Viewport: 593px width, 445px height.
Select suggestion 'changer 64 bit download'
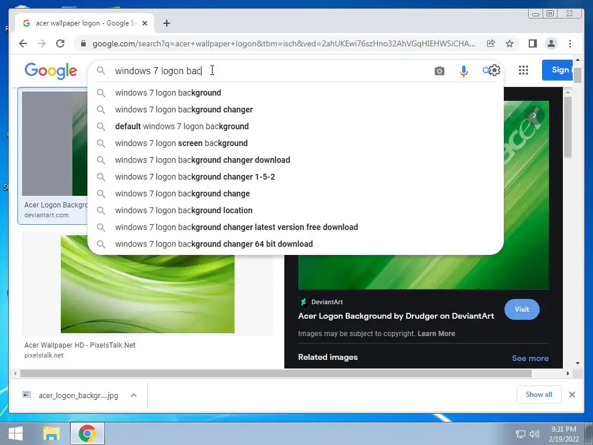[x=295, y=244]
